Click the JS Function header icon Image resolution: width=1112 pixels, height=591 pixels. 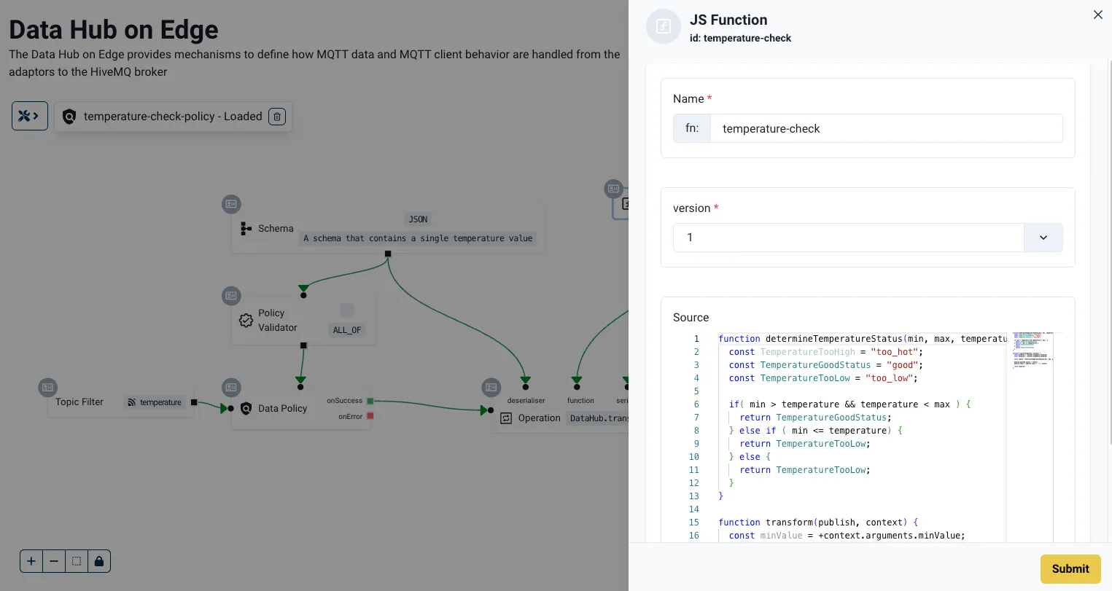pos(664,26)
